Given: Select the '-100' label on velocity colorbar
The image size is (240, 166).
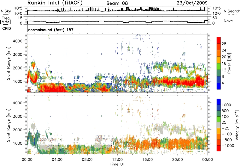Looking at the screenshot, I should point(227,134).
